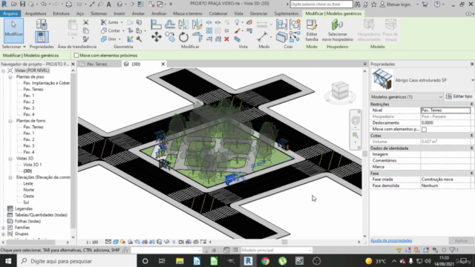Image resolution: width=475 pixels, height=267 pixels.
Task: Select the Mover move tool
Action: [x=157, y=37]
